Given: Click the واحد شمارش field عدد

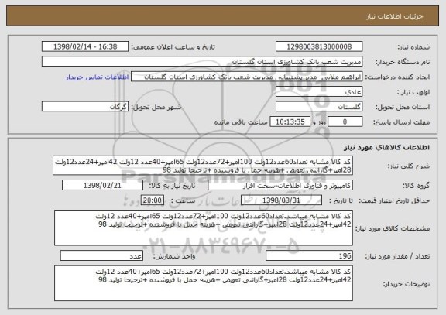Looking at the screenshot, I should pyautogui.click(x=101, y=255).
